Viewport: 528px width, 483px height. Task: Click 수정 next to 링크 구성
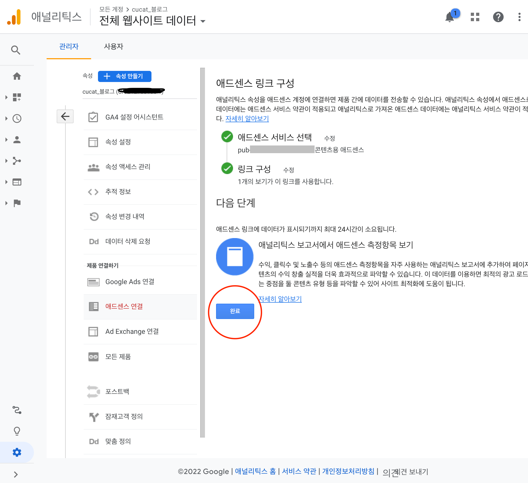[x=289, y=170]
